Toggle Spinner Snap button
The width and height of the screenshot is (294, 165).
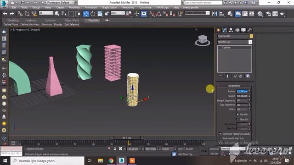[173, 14]
